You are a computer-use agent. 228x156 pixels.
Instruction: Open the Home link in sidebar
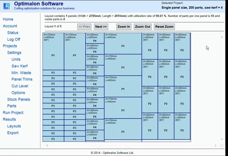tap(8, 19)
